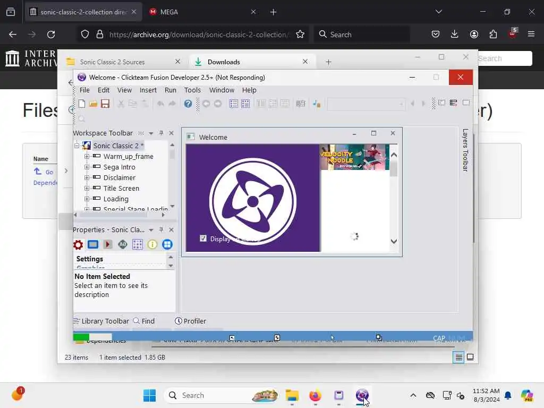Viewport: 544px width, 408px height.
Task: Click the New file icon in Fusion toolbar
Action: pyautogui.click(x=82, y=104)
